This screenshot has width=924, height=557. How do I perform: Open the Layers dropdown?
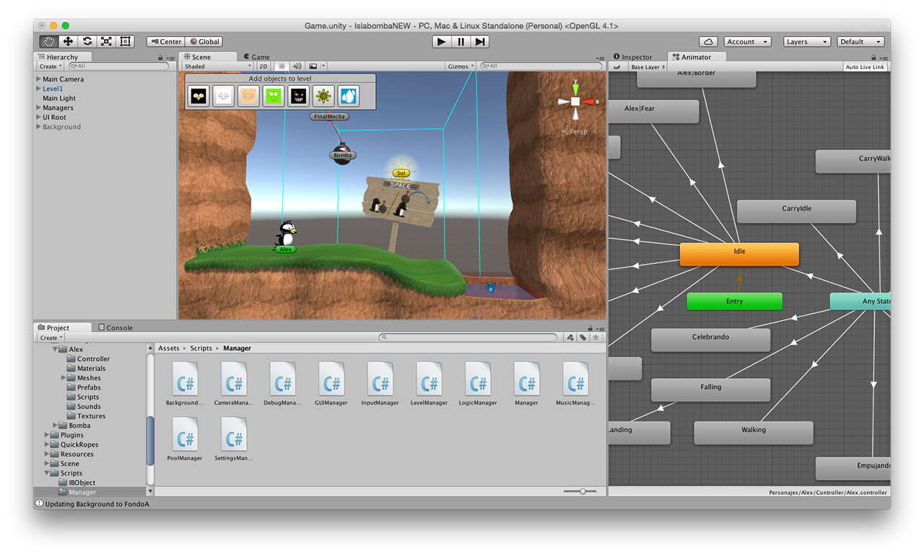click(806, 42)
